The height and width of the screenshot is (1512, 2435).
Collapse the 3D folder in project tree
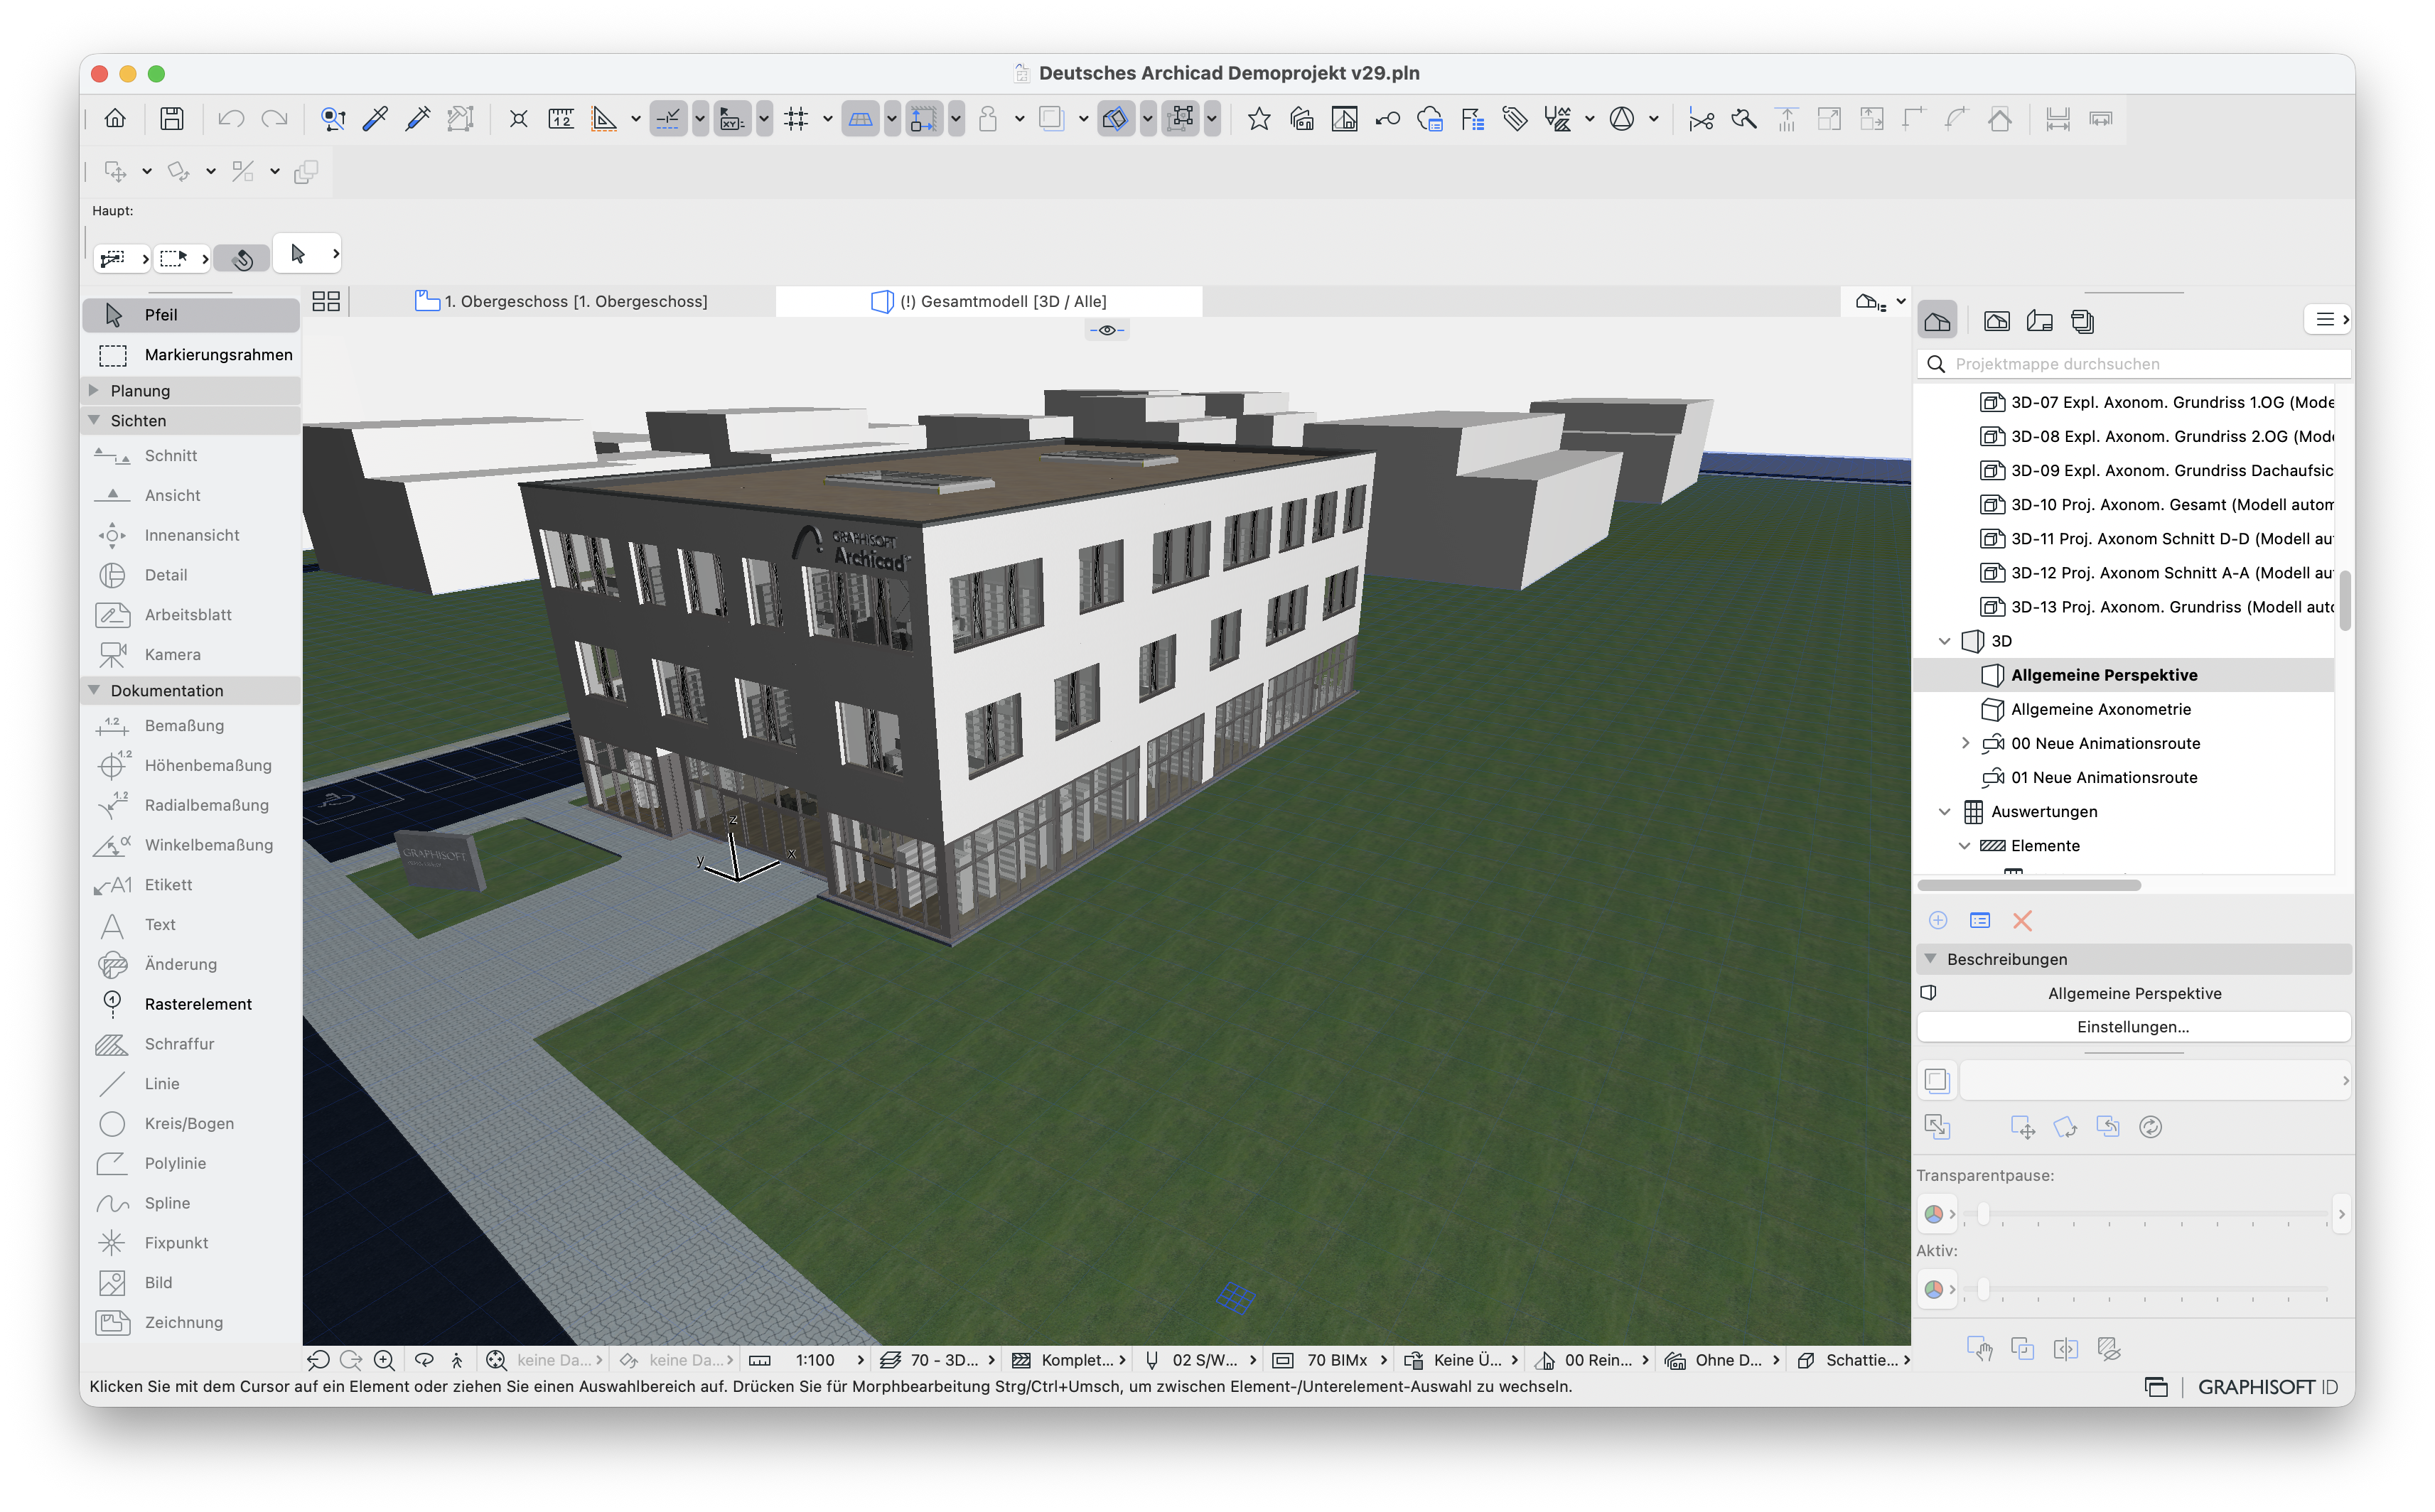pos(1945,641)
